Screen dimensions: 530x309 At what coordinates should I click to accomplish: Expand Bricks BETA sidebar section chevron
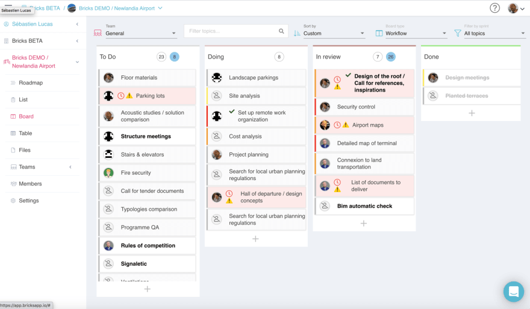click(77, 41)
